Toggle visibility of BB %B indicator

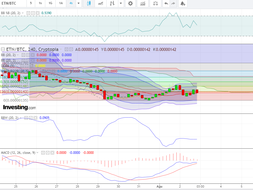[28, 13]
